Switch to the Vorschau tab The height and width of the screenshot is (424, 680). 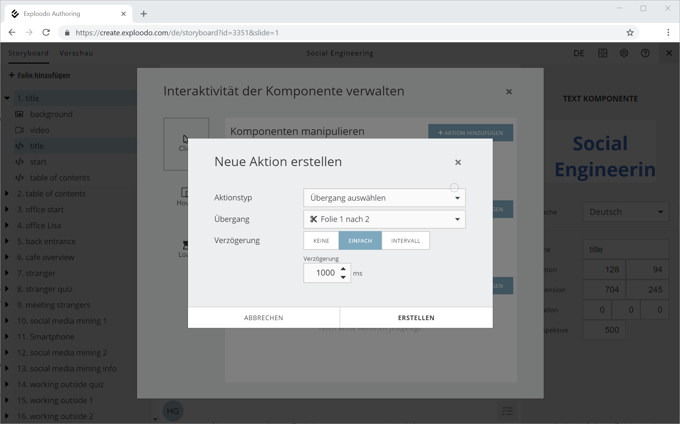click(x=76, y=53)
